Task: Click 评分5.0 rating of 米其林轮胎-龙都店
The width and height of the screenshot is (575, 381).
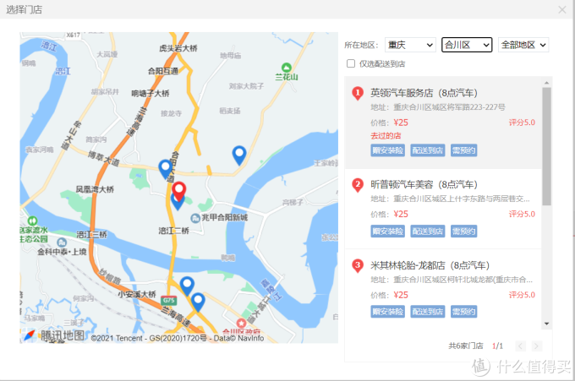Action: click(x=522, y=295)
